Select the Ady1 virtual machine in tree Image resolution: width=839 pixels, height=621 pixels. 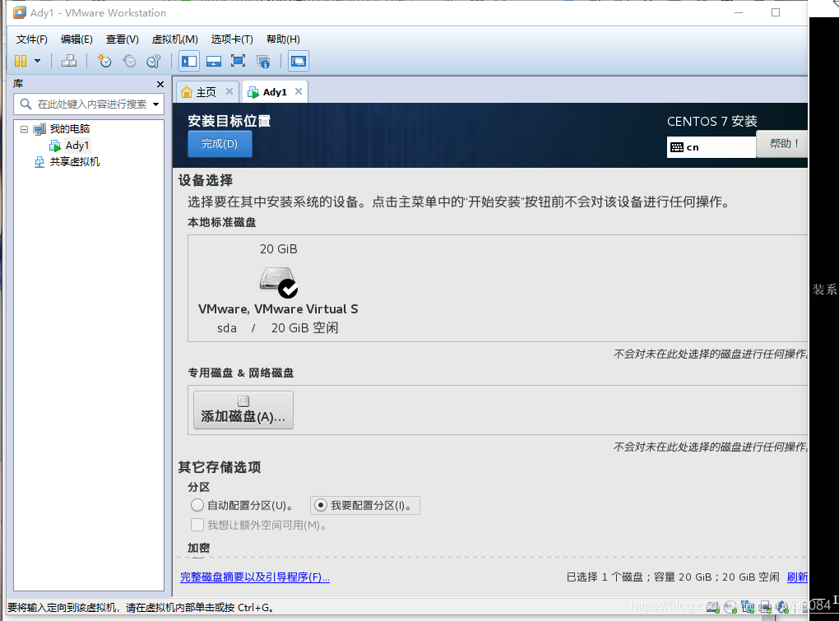(x=77, y=146)
